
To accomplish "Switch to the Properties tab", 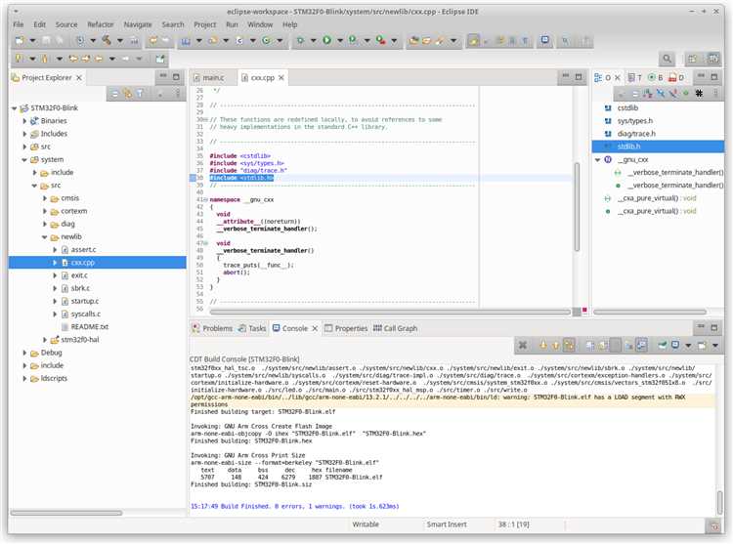I will click(346, 329).
